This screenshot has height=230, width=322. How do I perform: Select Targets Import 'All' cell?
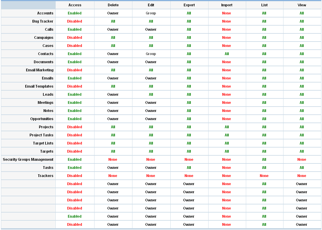coord(227,151)
